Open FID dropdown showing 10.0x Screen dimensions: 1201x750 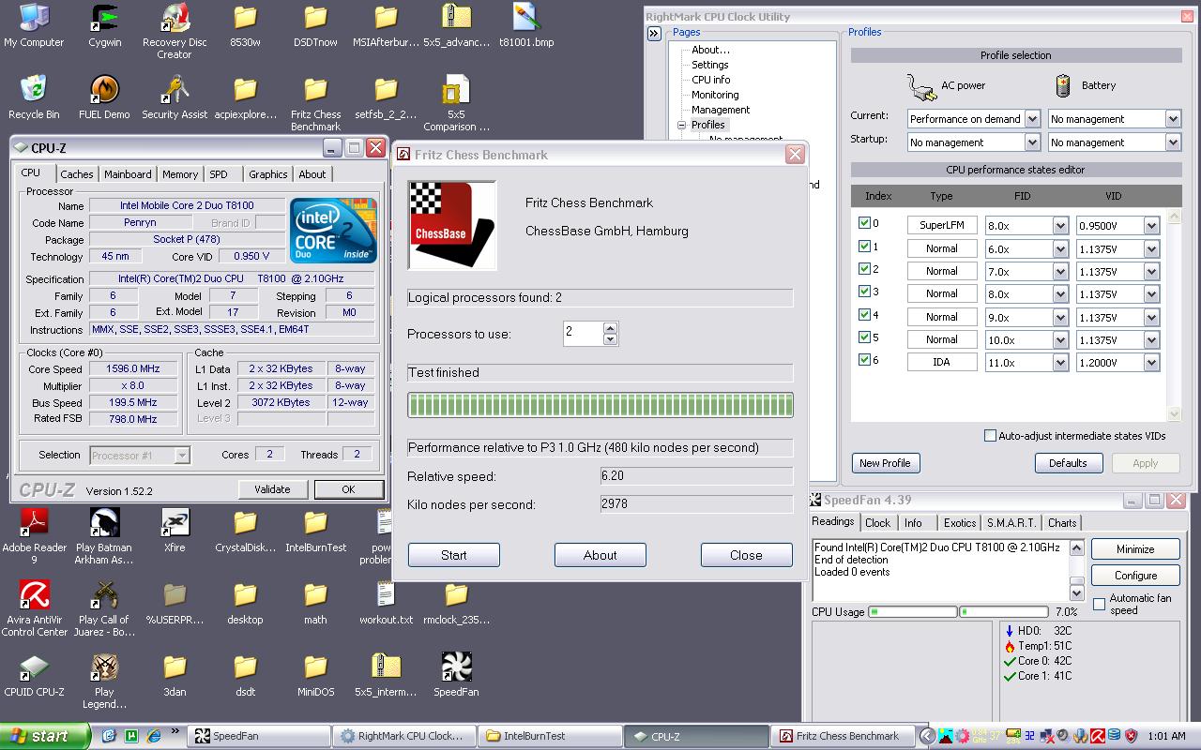click(x=1060, y=340)
